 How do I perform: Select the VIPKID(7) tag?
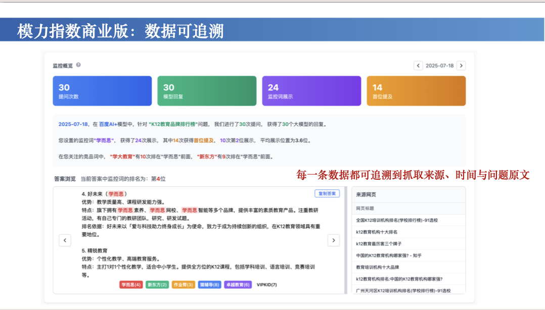click(266, 285)
